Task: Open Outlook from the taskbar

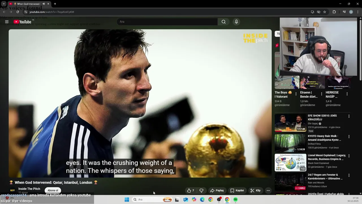Action: point(186,199)
